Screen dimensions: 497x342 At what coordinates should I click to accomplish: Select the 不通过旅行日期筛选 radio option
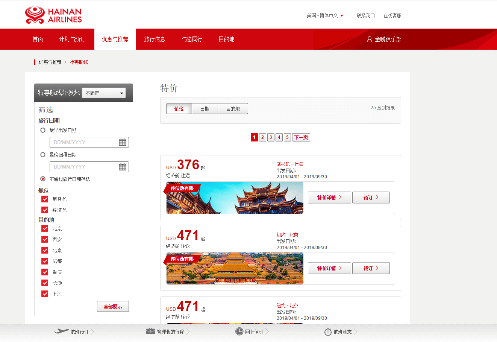point(43,179)
